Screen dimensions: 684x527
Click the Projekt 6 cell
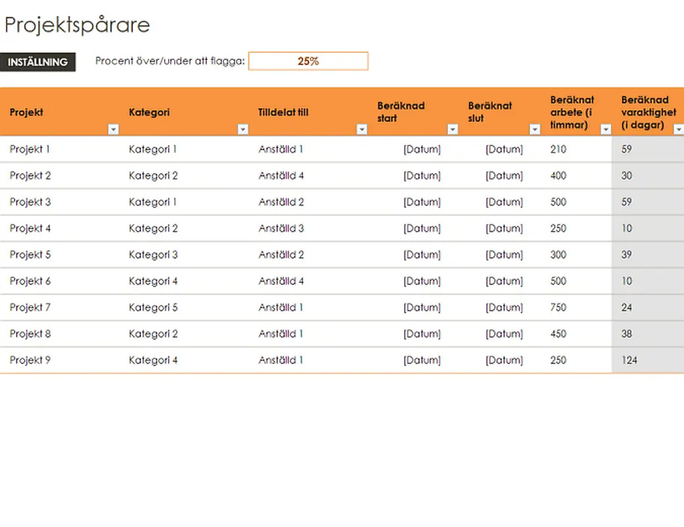point(30,281)
